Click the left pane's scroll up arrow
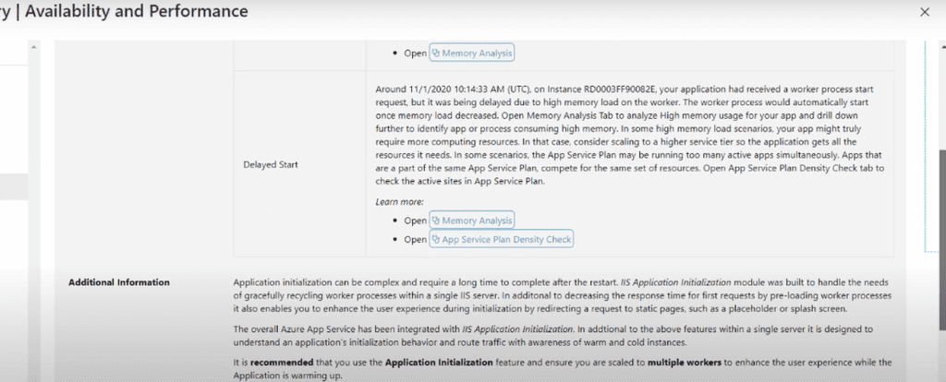946x382 pixels. coord(35,48)
